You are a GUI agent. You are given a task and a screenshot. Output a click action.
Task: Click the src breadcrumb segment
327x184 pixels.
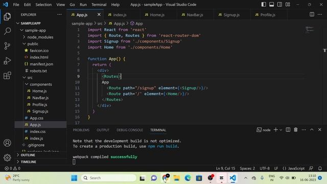(100, 24)
